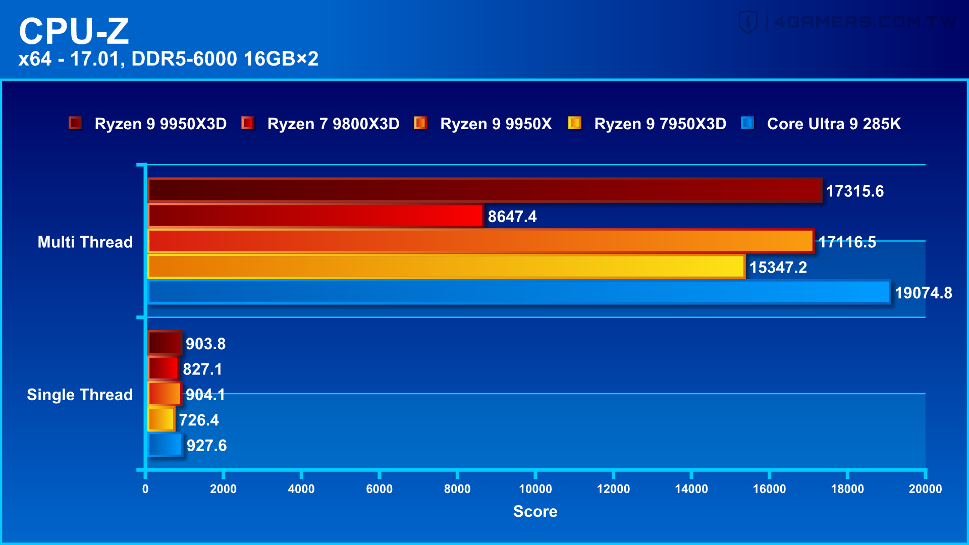The image size is (969, 545).
Task: Click the Ryzen 9 9950X3D legend swatch
Action: 75,123
